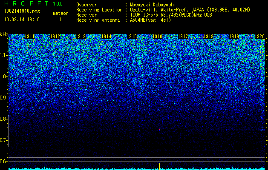Click the meteor count value 1
The height and width of the screenshot is (170, 268).
click(61, 20)
